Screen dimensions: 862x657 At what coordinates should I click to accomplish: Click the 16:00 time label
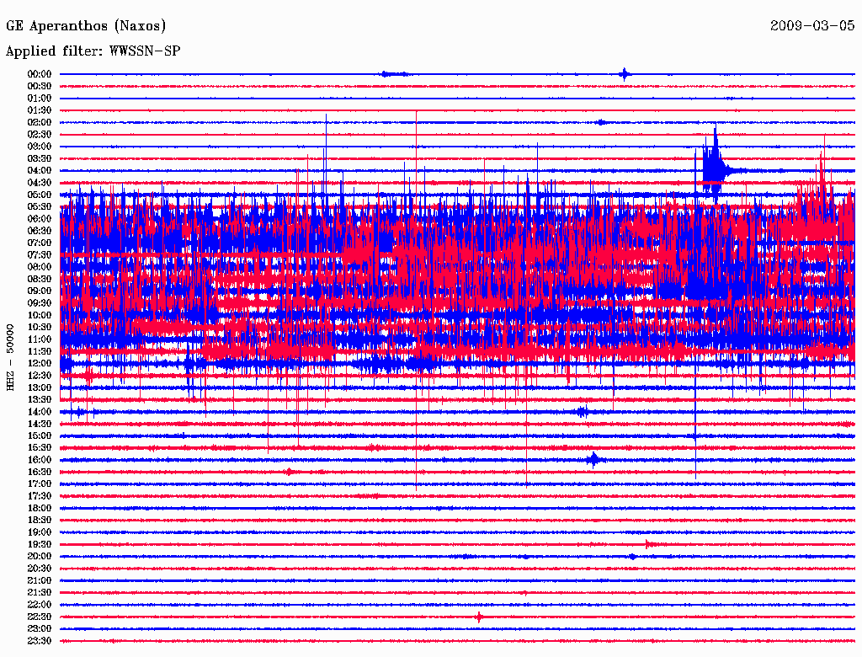coord(40,460)
